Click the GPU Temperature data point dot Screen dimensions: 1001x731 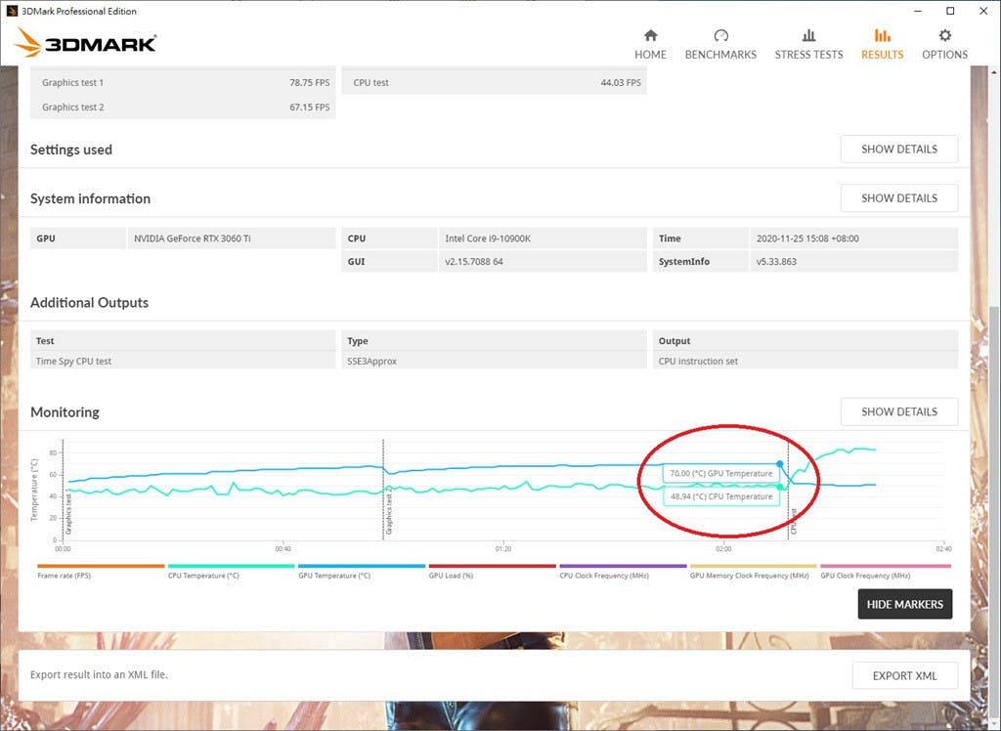[x=779, y=464]
